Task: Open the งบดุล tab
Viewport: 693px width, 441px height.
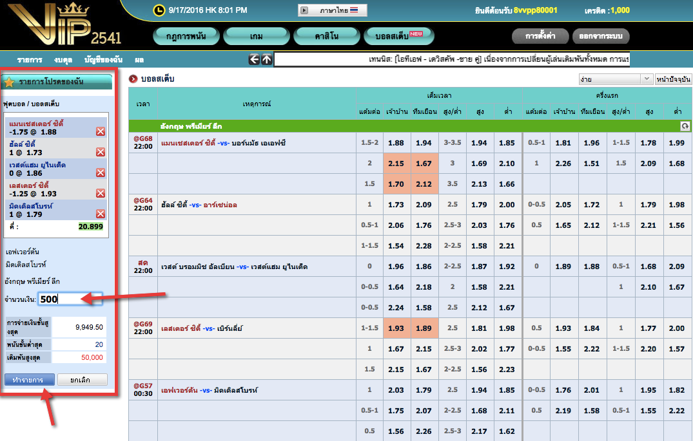Action: point(63,60)
